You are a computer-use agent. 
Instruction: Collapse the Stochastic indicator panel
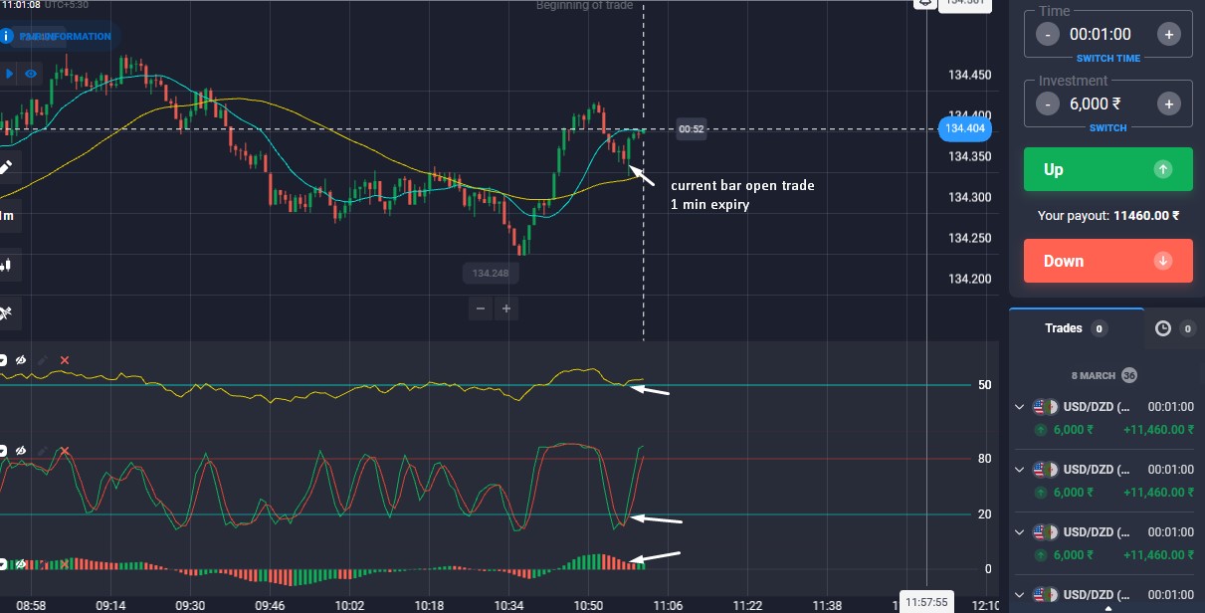coord(3,452)
